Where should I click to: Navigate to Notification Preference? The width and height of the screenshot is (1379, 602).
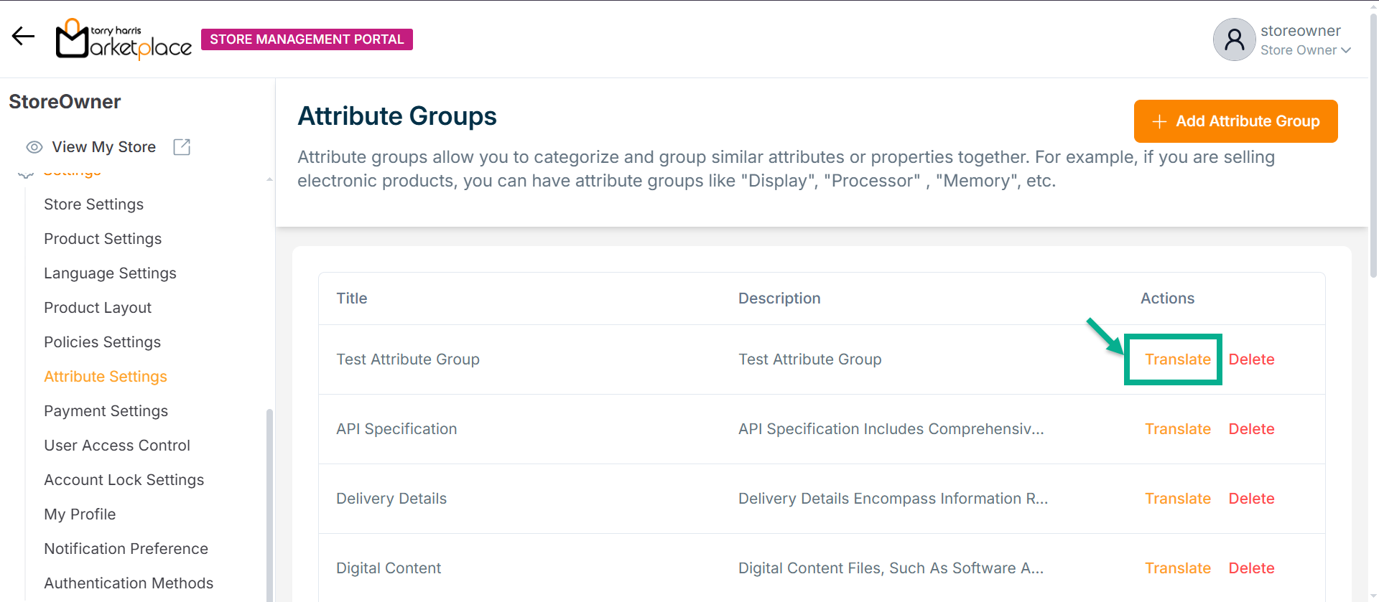(126, 549)
